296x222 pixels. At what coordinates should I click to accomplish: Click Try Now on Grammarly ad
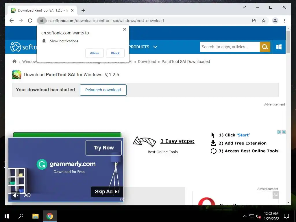click(104, 148)
